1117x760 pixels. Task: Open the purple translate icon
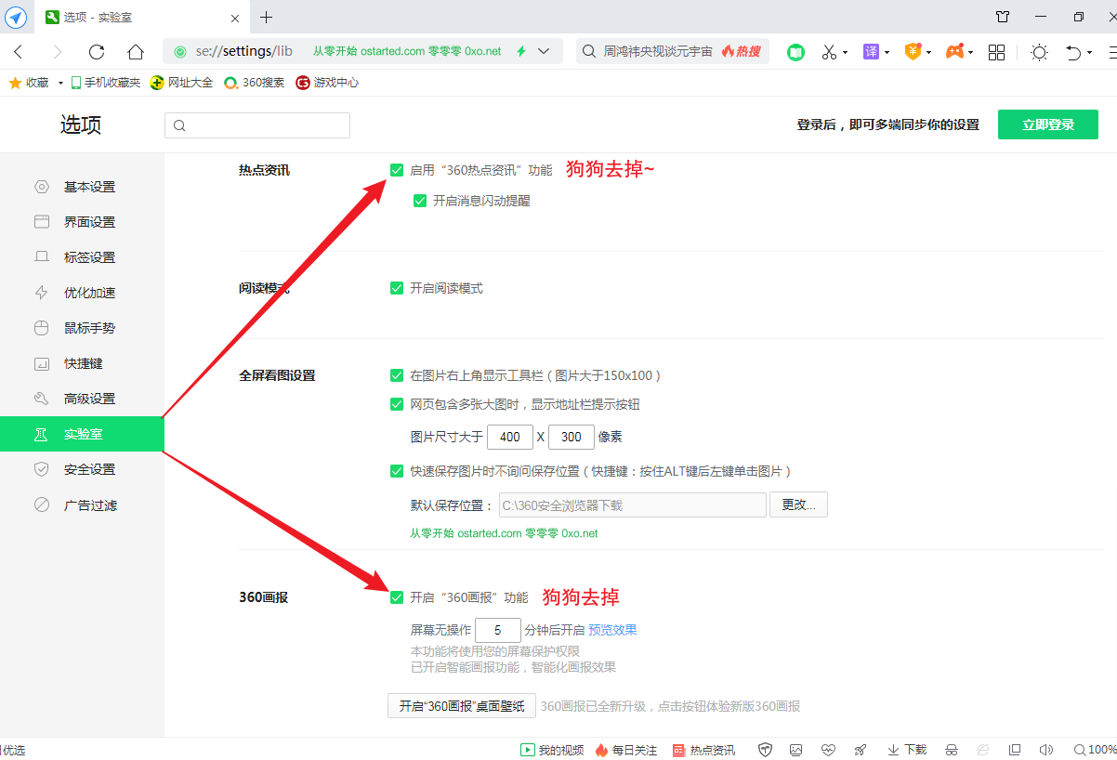point(871,52)
